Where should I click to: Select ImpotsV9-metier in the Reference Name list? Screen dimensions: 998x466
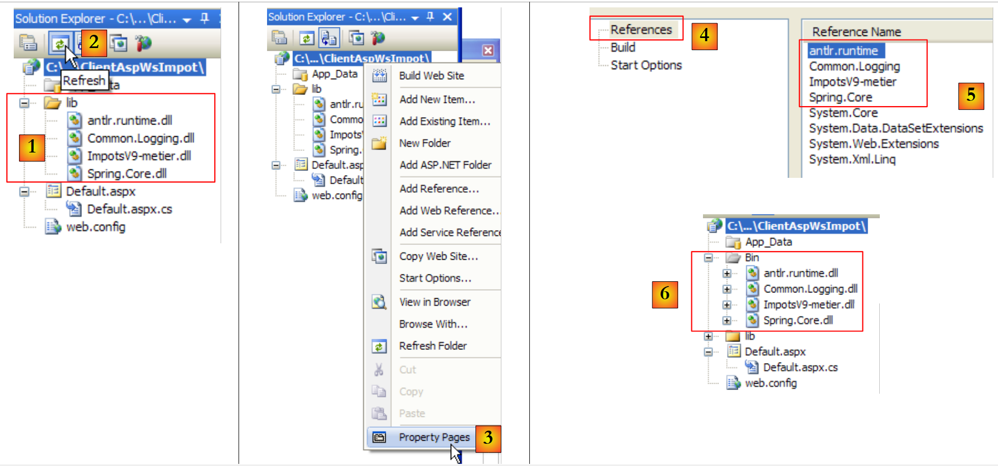tap(852, 82)
